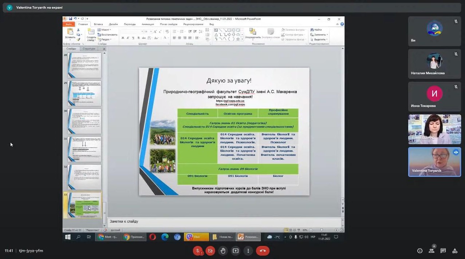
Task: Select Valentina Toryanik participant tile
Action: [x=434, y=162]
